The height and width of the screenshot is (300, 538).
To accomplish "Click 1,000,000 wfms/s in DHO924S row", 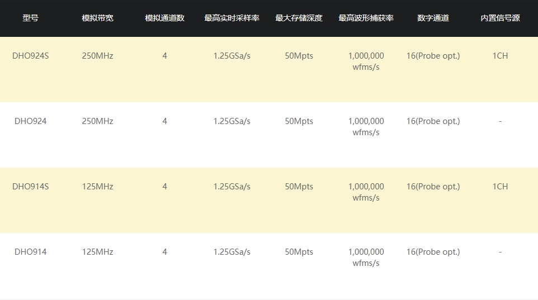I will click(x=366, y=61).
